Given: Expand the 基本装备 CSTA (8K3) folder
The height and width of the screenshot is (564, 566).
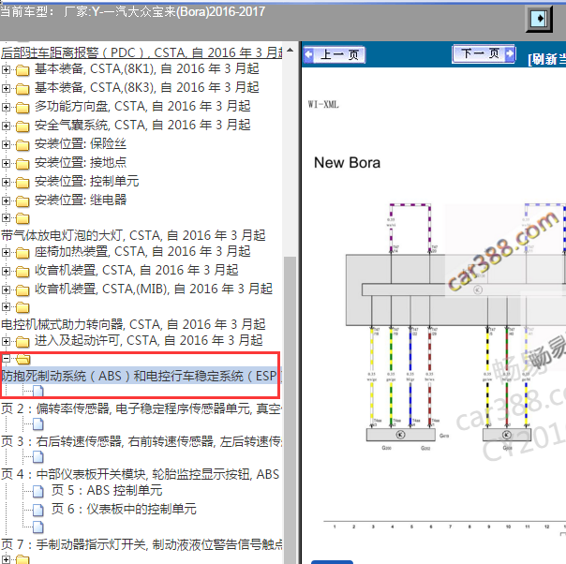Looking at the screenshot, I should (x=6, y=88).
